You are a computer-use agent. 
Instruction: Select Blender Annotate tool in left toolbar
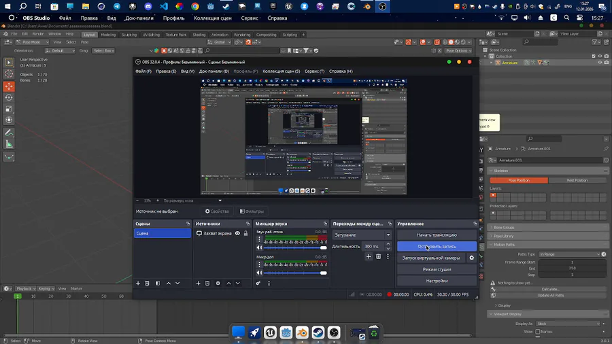pyautogui.click(x=9, y=133)
